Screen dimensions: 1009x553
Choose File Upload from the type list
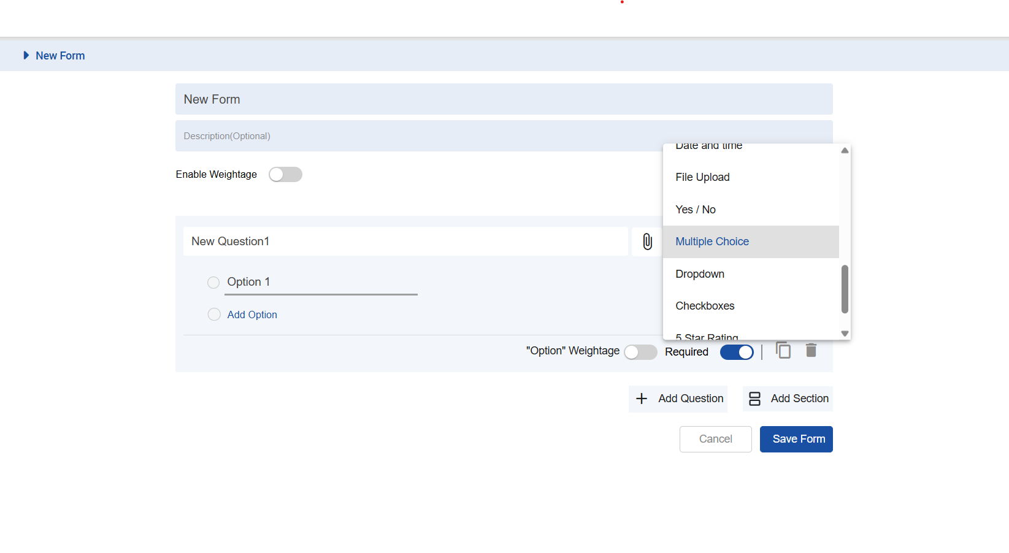pyautogui.click(x=702, y=177)
